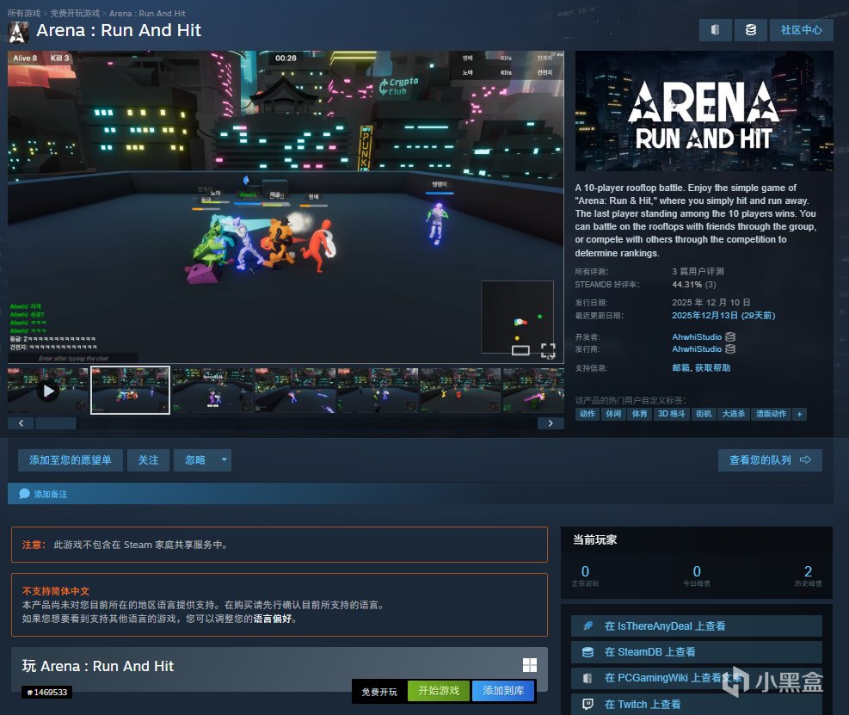Select the highlighted second screenshot thumbnail

point(130,391)
